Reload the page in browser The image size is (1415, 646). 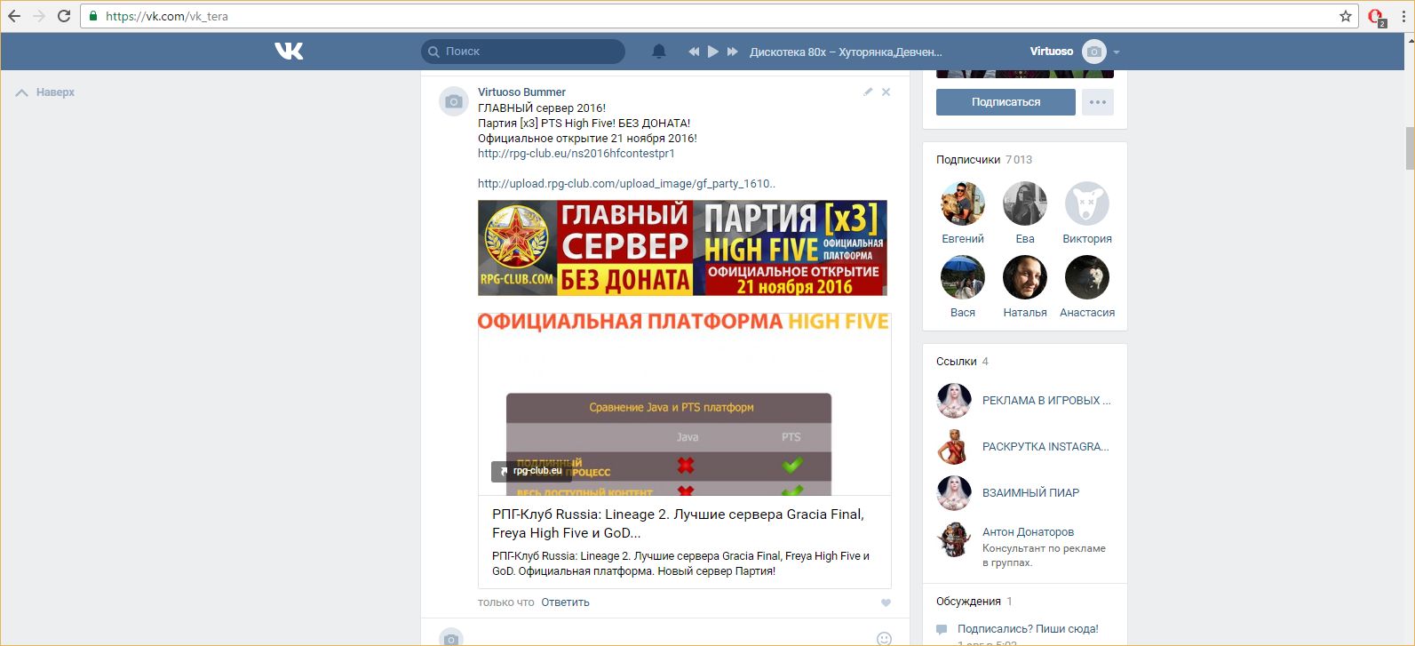point(64,16)
